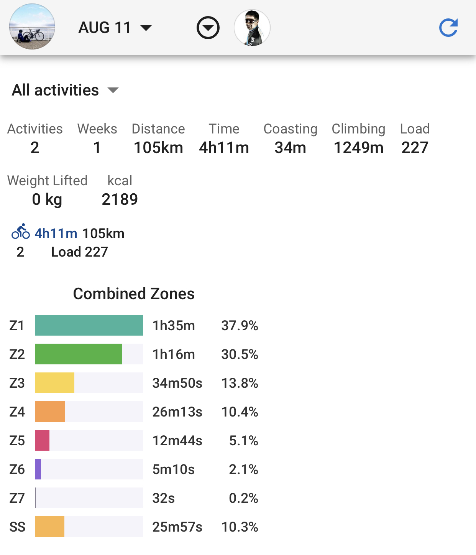Click the SS sweet spot zone bar
476x555 pixels.
click(x=49, y=527)
